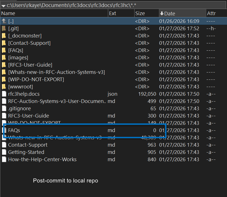227x197 pixels.
Task: Click the _docmonster folder icon
Action: coord(4,36)
